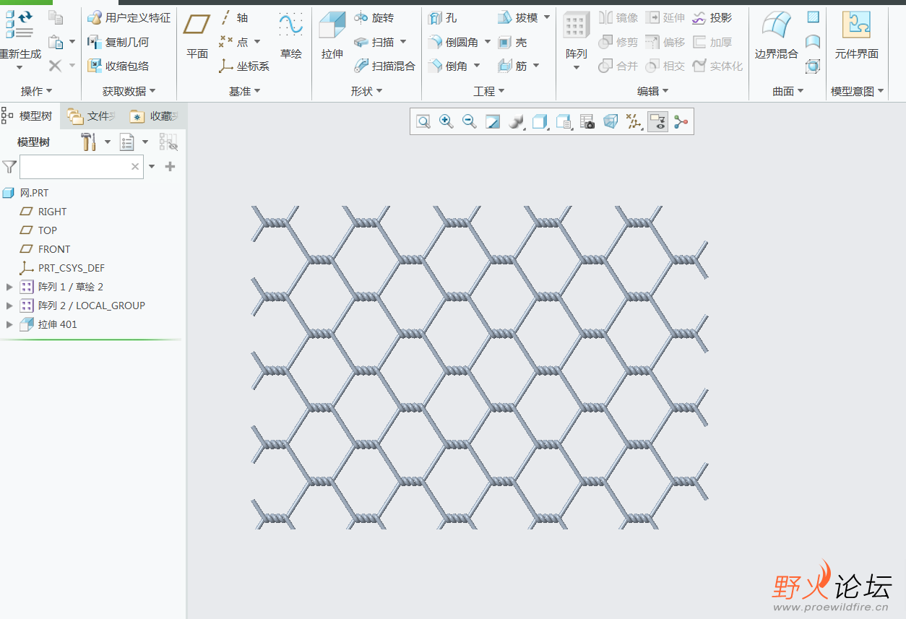906x619 pixels.
Task: Expand the 阵列 2 / LOCAL_GROUP node
Action: click(9, 306)
